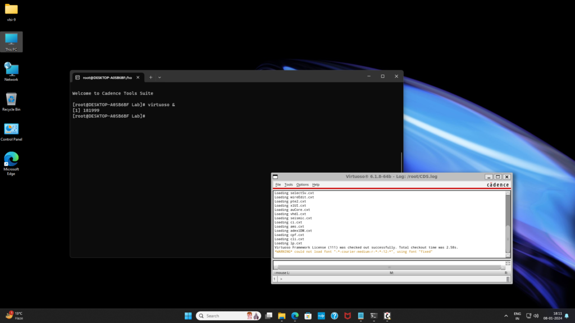Click the log scrollbar up arrow
Screen dimensions: 575x323
(x=508, y=193)
